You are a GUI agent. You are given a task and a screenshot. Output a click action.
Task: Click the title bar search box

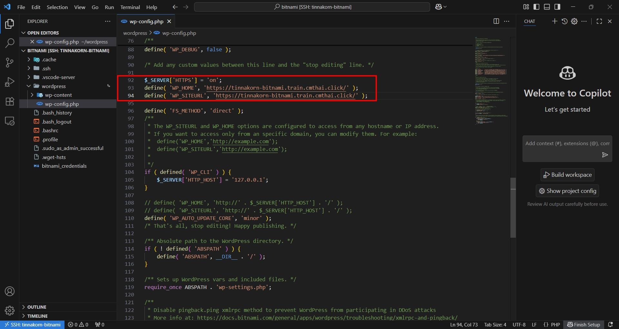point(312,7)
